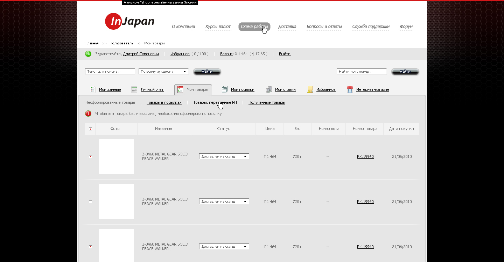
Task: Click the Выйти logout link
Action: (285, 54)
